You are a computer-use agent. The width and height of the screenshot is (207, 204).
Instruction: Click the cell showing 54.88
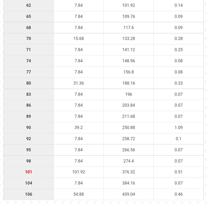pos(78,194)
